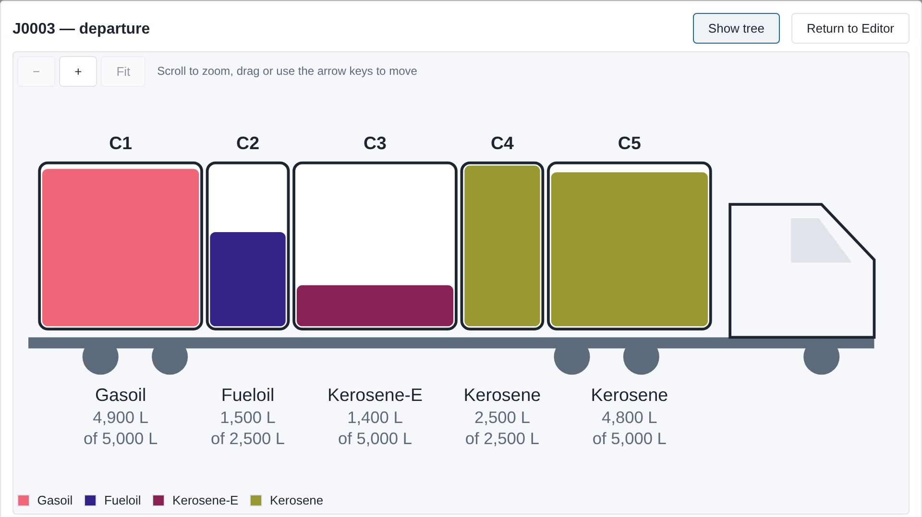Viewport: 922px width, 517px height.
Task: Click the Fit view button
Action: coord(123,71)
